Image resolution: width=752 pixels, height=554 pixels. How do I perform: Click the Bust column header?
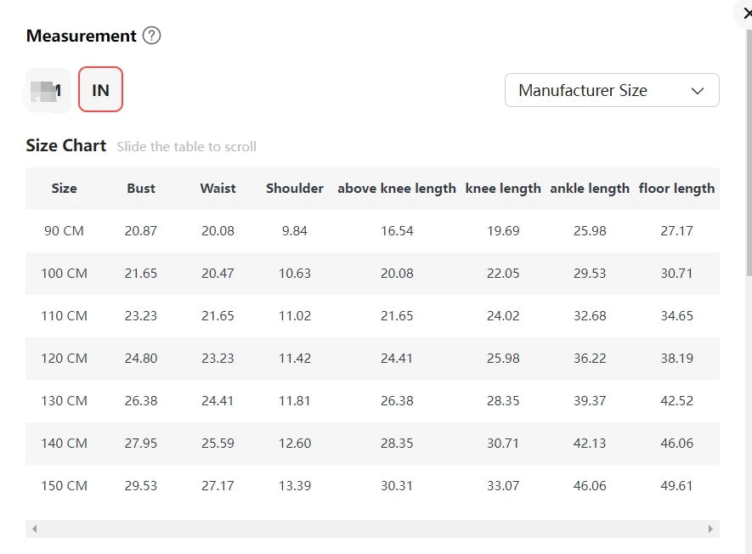[x=141, y=189]
